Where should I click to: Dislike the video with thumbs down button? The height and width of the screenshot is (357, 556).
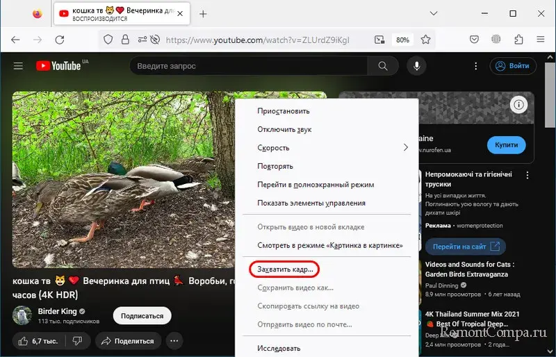(x=78, y=341)
